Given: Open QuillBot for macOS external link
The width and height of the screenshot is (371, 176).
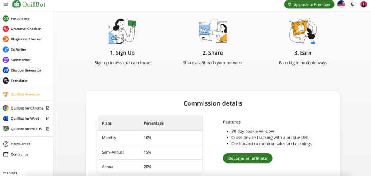Looking at the screenshot, I should (48, 129).
